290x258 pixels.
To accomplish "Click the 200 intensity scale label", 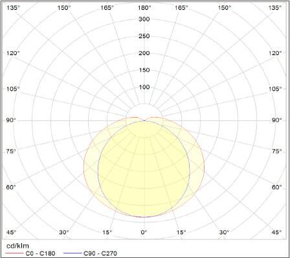I will point(144,53).
